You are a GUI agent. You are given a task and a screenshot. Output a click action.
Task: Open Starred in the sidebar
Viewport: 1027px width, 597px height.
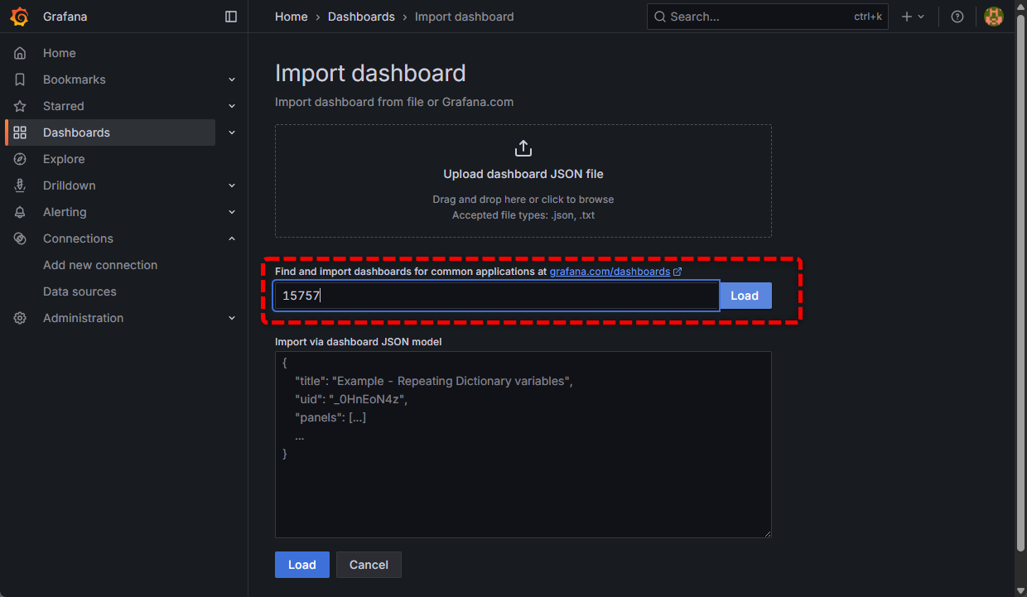coord(64,106)
